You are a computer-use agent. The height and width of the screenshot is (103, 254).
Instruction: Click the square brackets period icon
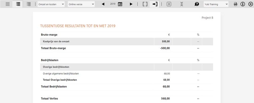[145, 4]
